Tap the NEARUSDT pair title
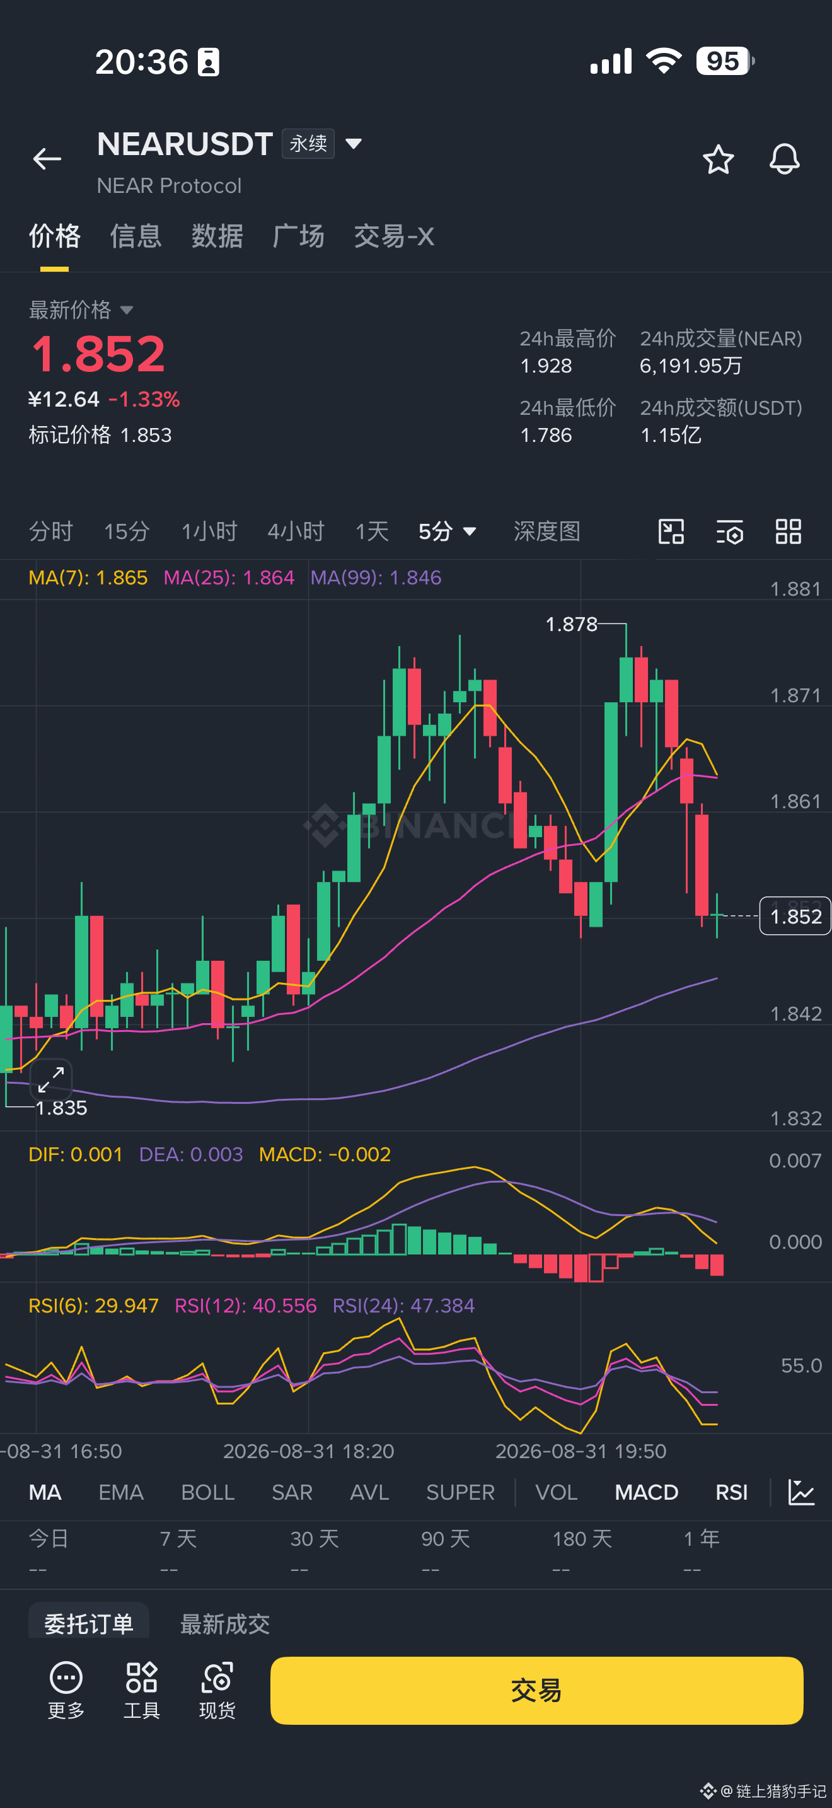Image resolution: width=832 pixels, height=1808 pixels. pyautogui.click(x=185, y=144)
